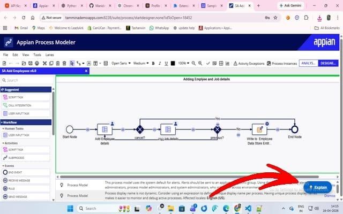Select the End Node on canvas

click(295, 129)
